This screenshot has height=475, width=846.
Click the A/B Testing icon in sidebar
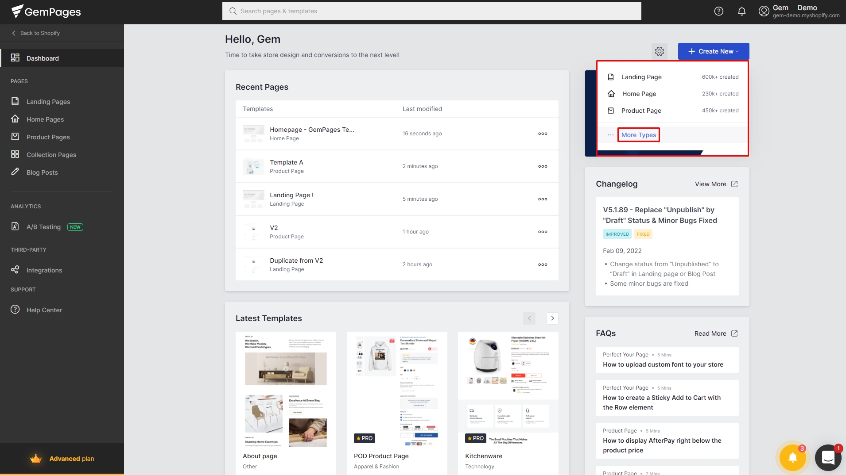[15, 226]
